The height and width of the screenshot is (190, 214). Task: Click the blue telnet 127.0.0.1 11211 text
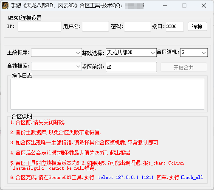[126, 177]
